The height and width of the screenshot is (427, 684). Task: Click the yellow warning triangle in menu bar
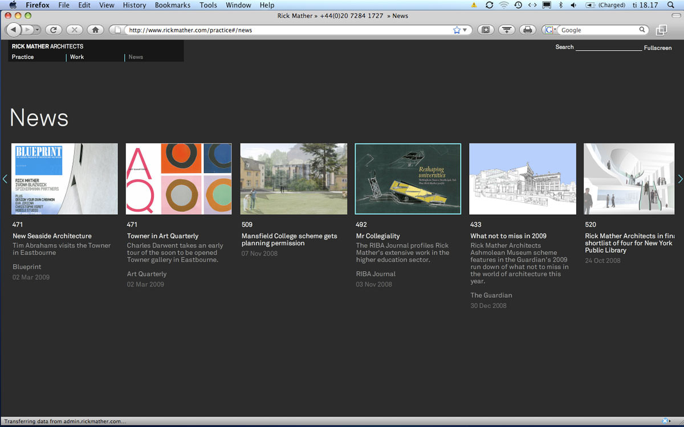[x=474, y=5]
